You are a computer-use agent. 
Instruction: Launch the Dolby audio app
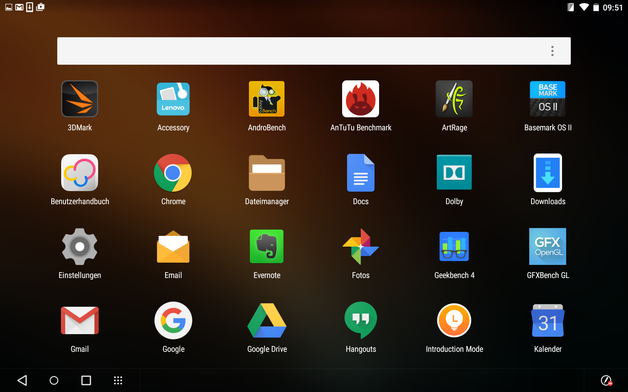[x=454, y=173]
